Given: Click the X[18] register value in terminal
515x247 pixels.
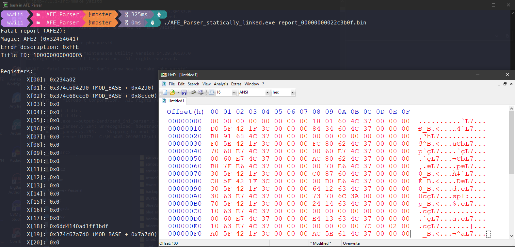Looking at the screenshot, I should [x=79, y=226].
